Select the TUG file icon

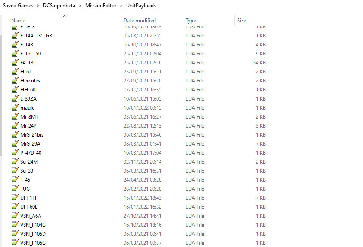[x=15, y=189]
